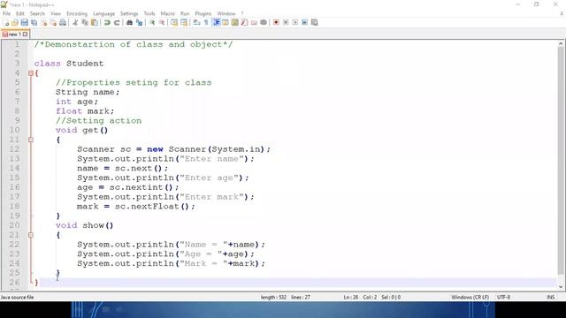Place cursor in 'class Student' line
This screenshot has height=318, width=566.
[x=69, y=64]
